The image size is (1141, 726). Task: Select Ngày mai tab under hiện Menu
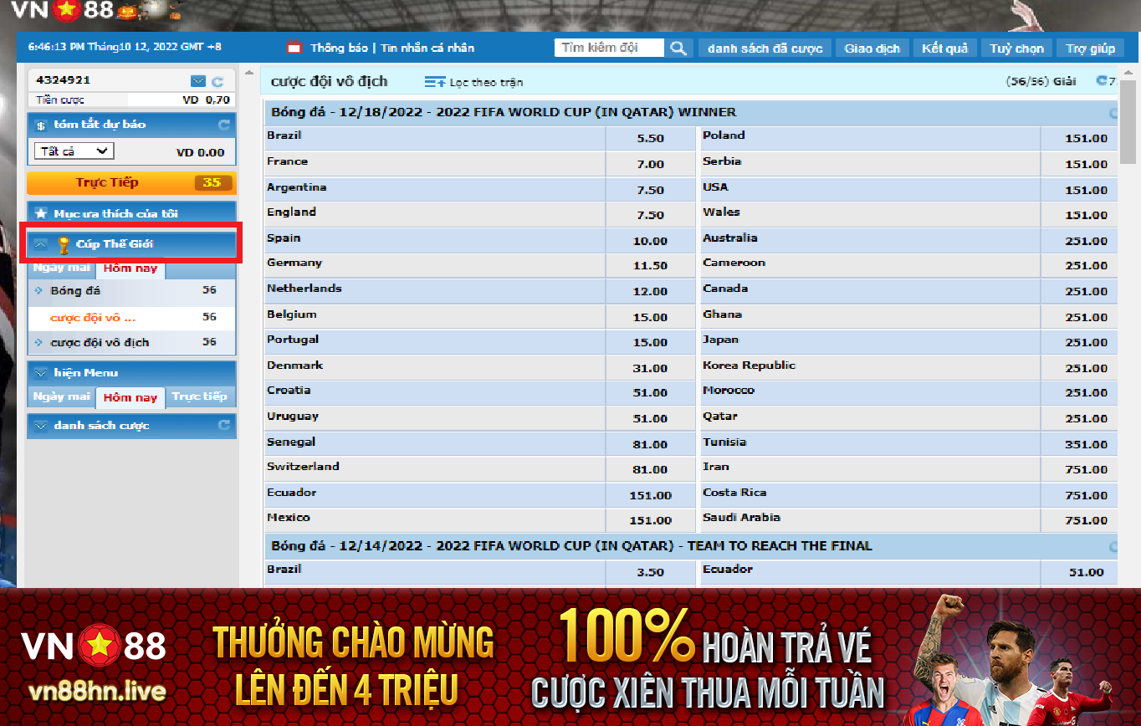pos(61,396)
